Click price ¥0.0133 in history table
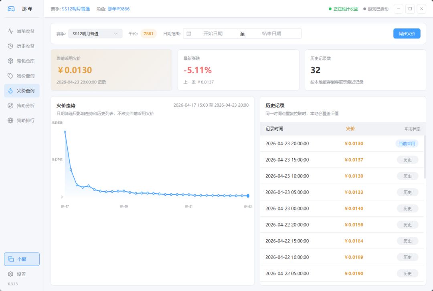The height and width of the screenshot is (291, 433). (x=354, y=192)
